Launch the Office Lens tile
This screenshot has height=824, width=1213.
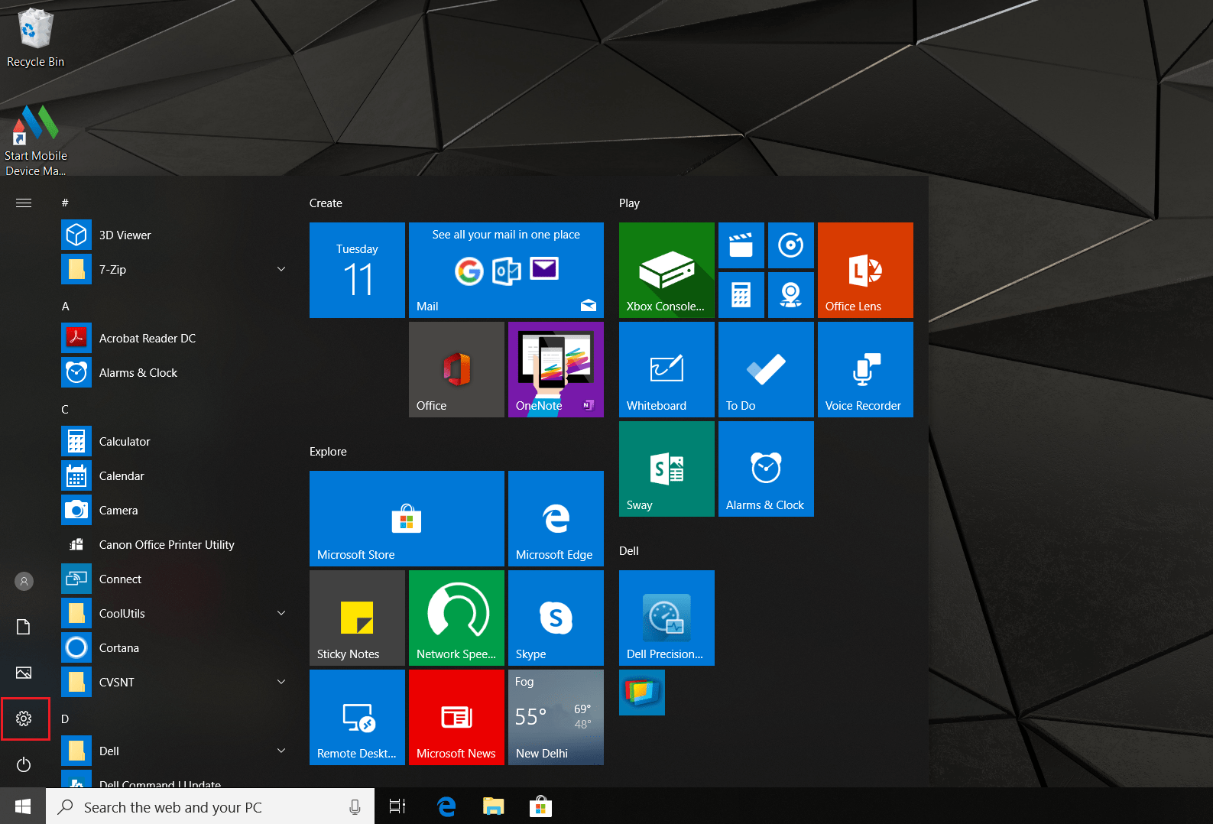[x=865, y=270]
